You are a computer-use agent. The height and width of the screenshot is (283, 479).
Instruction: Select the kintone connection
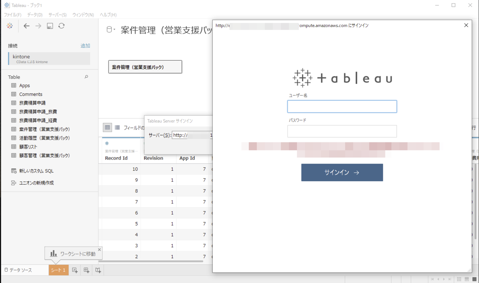click(x=49, y=59)
